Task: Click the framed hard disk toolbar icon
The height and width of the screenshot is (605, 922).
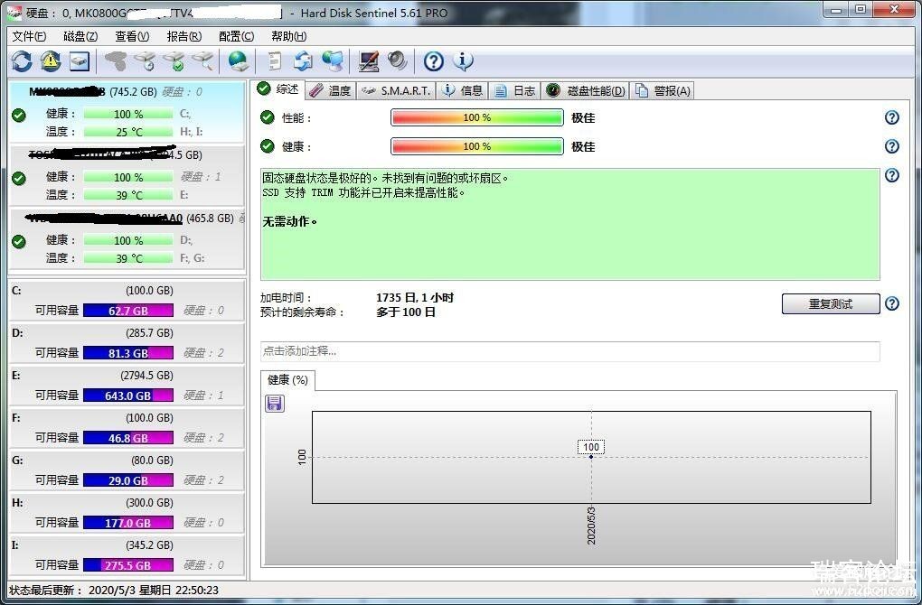Action: coord(80,61)
